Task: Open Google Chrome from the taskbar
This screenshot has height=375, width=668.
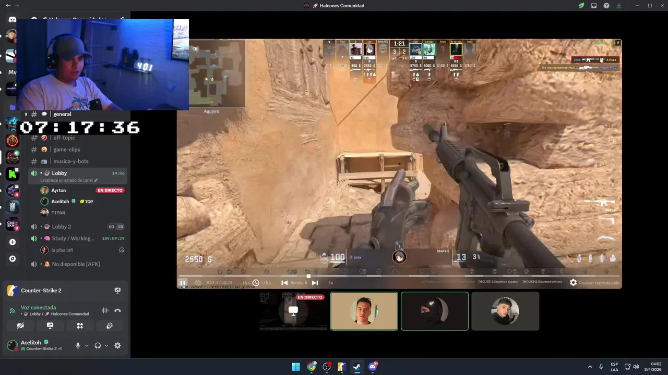Action: [x=312, y=367]
